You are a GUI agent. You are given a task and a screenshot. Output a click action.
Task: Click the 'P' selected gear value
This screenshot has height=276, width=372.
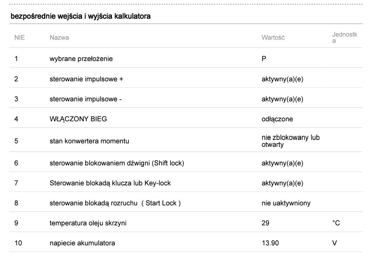pyautogui.click(x=264, y=59)
